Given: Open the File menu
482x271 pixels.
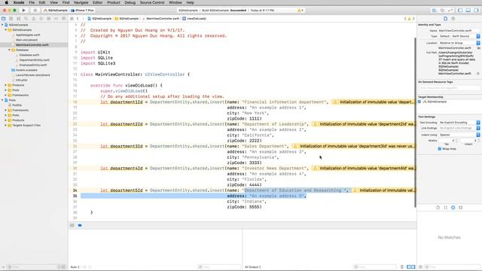Looking at the screenshot, I should click(32, 2).
